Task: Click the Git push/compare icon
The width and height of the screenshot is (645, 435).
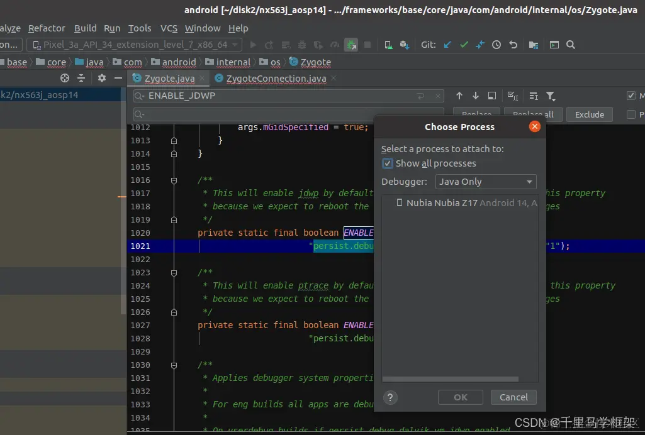Action: (x=480, y=45)
